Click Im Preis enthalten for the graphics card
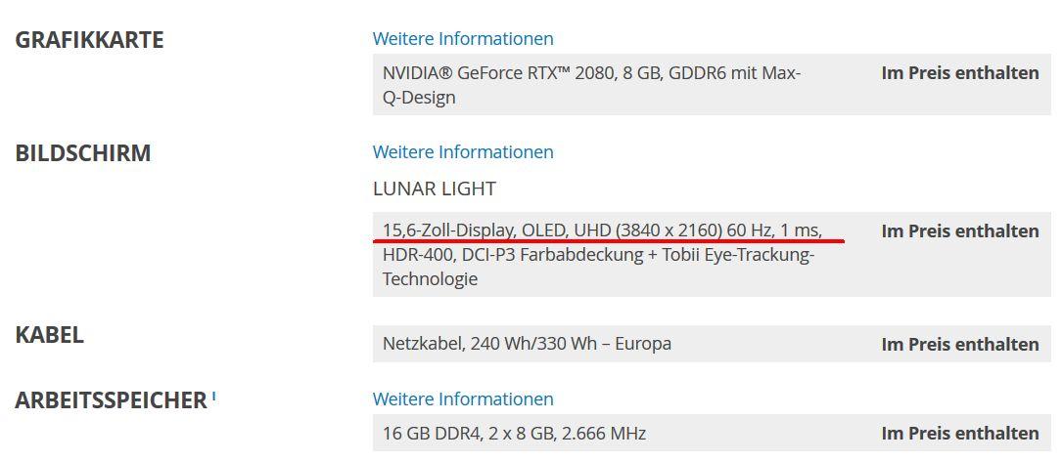The height and width of the screenshot is (461, 1062). coord(960,73)
